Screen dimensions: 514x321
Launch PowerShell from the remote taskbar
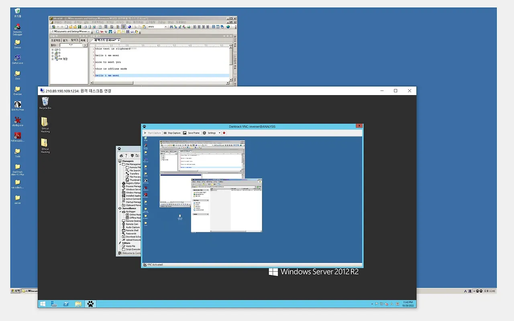[x=66, y=304]
